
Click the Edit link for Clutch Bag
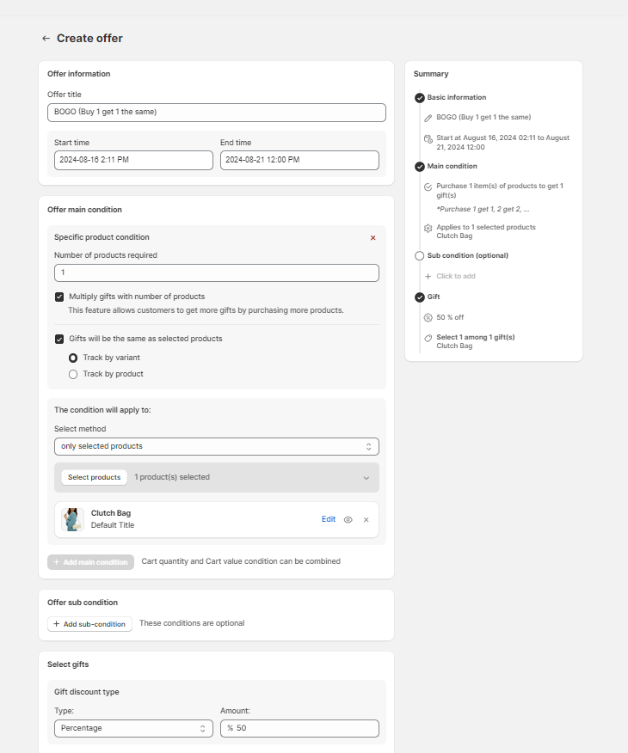tap(329, 519)
